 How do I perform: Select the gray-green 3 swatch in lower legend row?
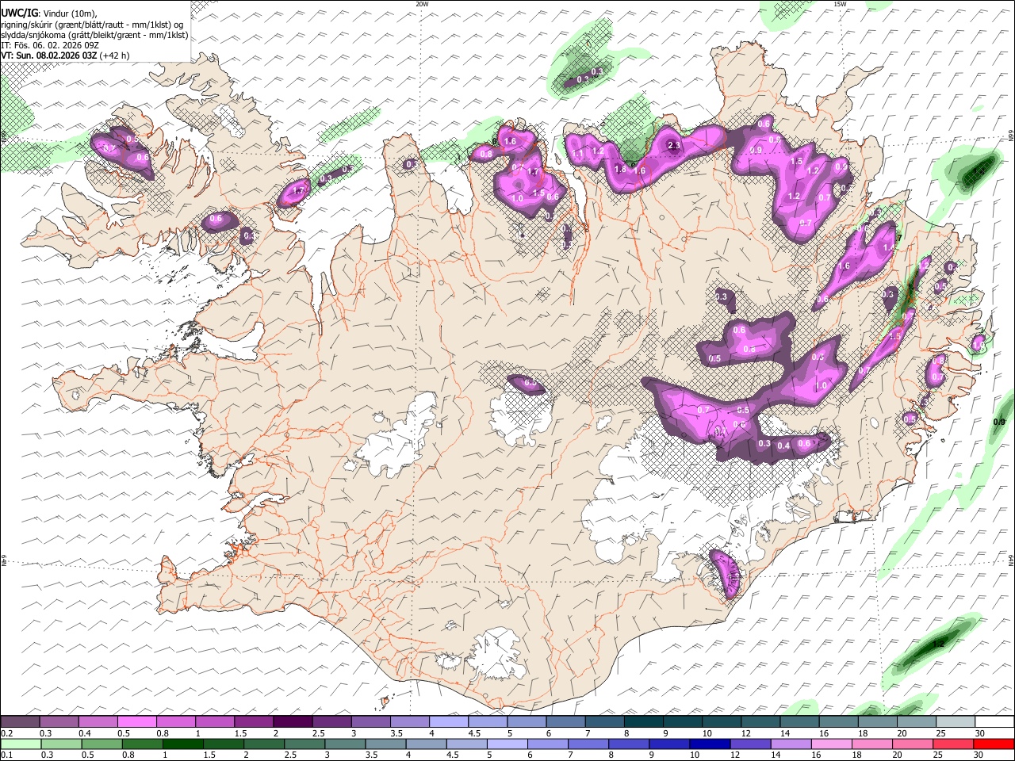coord(345,744)
